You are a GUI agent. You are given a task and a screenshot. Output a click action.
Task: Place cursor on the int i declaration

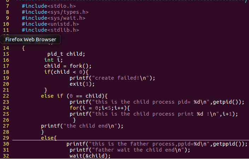pos(53,60)
